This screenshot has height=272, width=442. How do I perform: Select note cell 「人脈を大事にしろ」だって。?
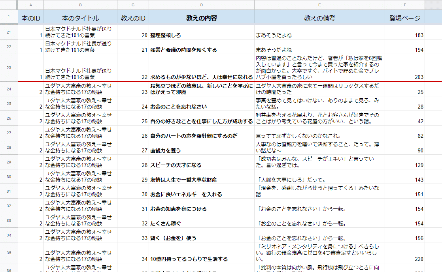point(319,177)
